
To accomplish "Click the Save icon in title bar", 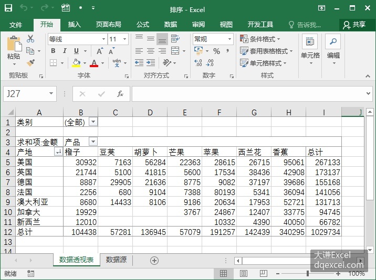I will [x=8, y=8].
